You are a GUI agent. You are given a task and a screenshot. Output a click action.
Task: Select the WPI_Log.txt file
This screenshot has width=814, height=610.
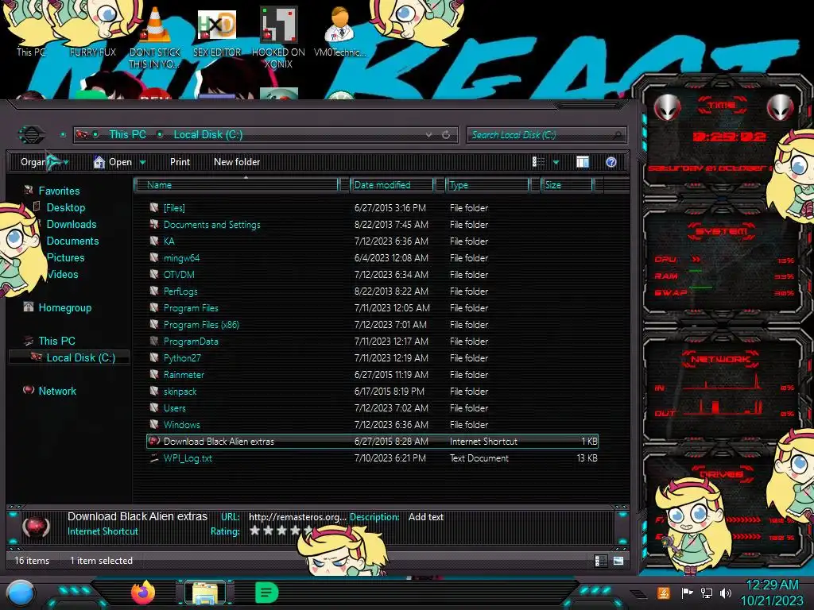pos(188,458)
